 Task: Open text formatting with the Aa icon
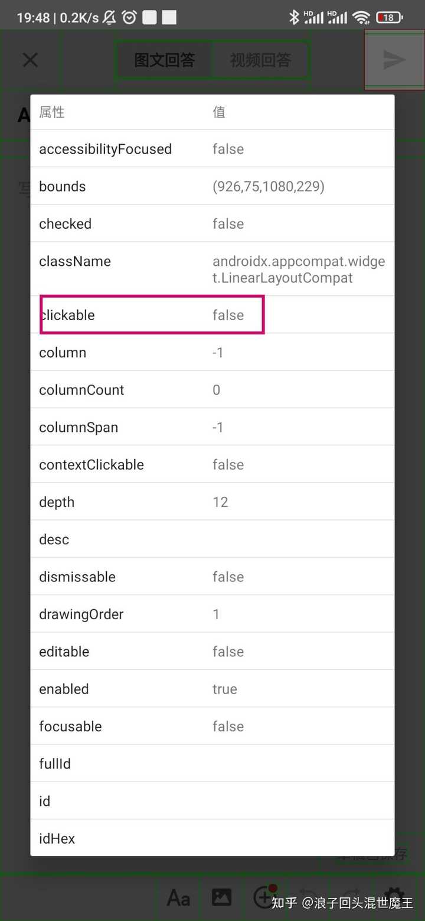(178, 897)
